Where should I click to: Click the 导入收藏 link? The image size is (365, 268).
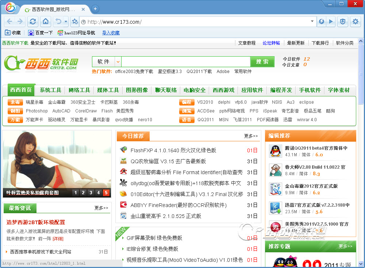pyautogui.click(x=111, y=33)
